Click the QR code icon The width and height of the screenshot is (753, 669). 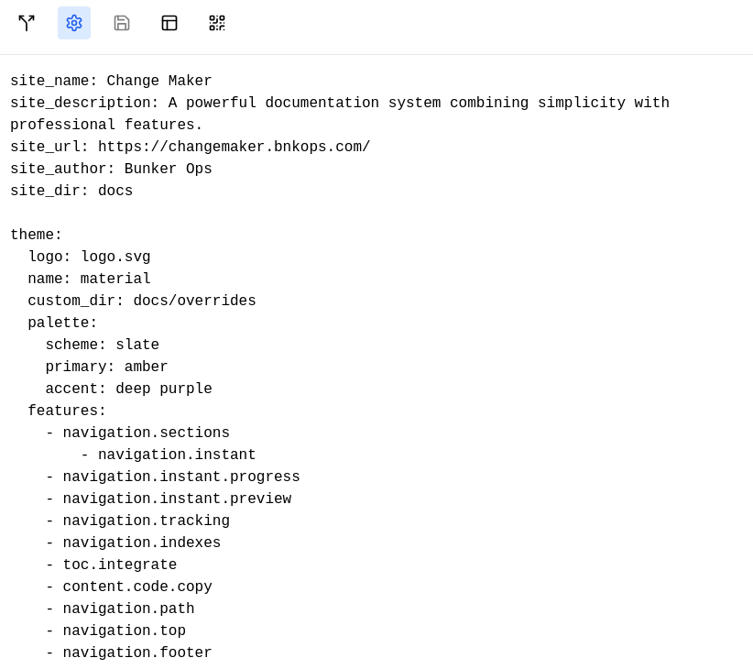pyautogui.click(x=216, y=23)
